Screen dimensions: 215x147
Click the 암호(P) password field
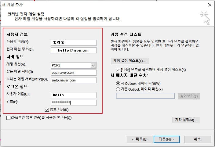[x=74, y=103]
